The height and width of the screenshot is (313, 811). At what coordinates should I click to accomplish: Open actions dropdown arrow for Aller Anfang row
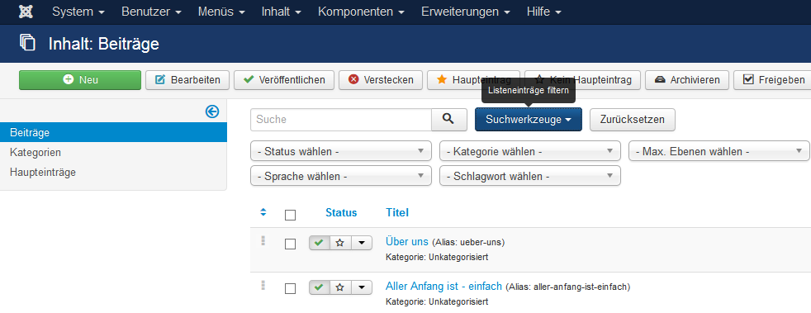click(x=362, y=287)
